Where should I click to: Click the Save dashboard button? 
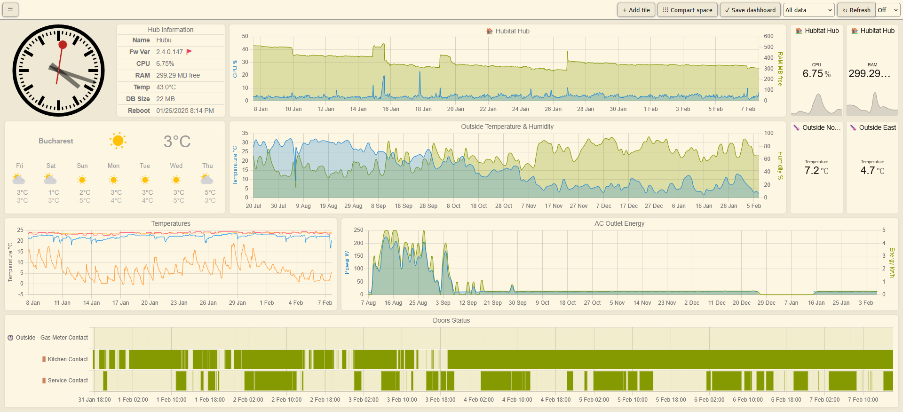[x=750, y=10]
